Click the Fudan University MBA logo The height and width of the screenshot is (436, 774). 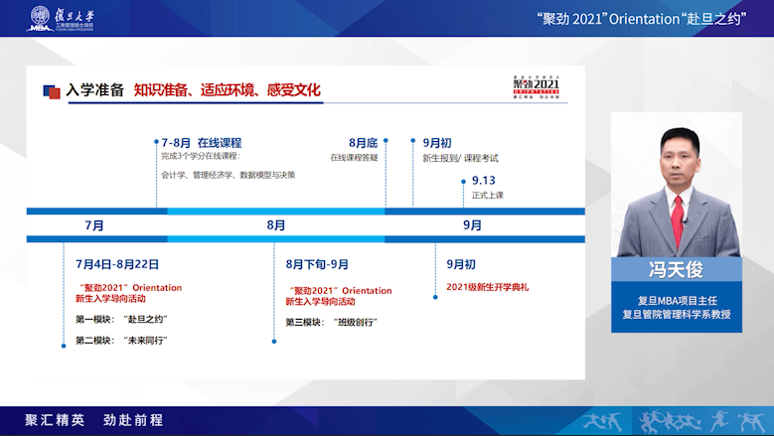point(61,19)
